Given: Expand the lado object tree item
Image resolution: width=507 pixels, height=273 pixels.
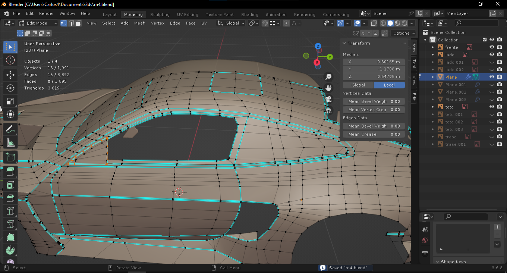Looking at the screenshot, I should click(x=433, y=55).
